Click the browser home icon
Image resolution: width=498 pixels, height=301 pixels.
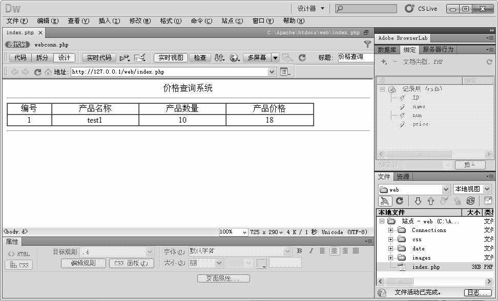point(48,72)
